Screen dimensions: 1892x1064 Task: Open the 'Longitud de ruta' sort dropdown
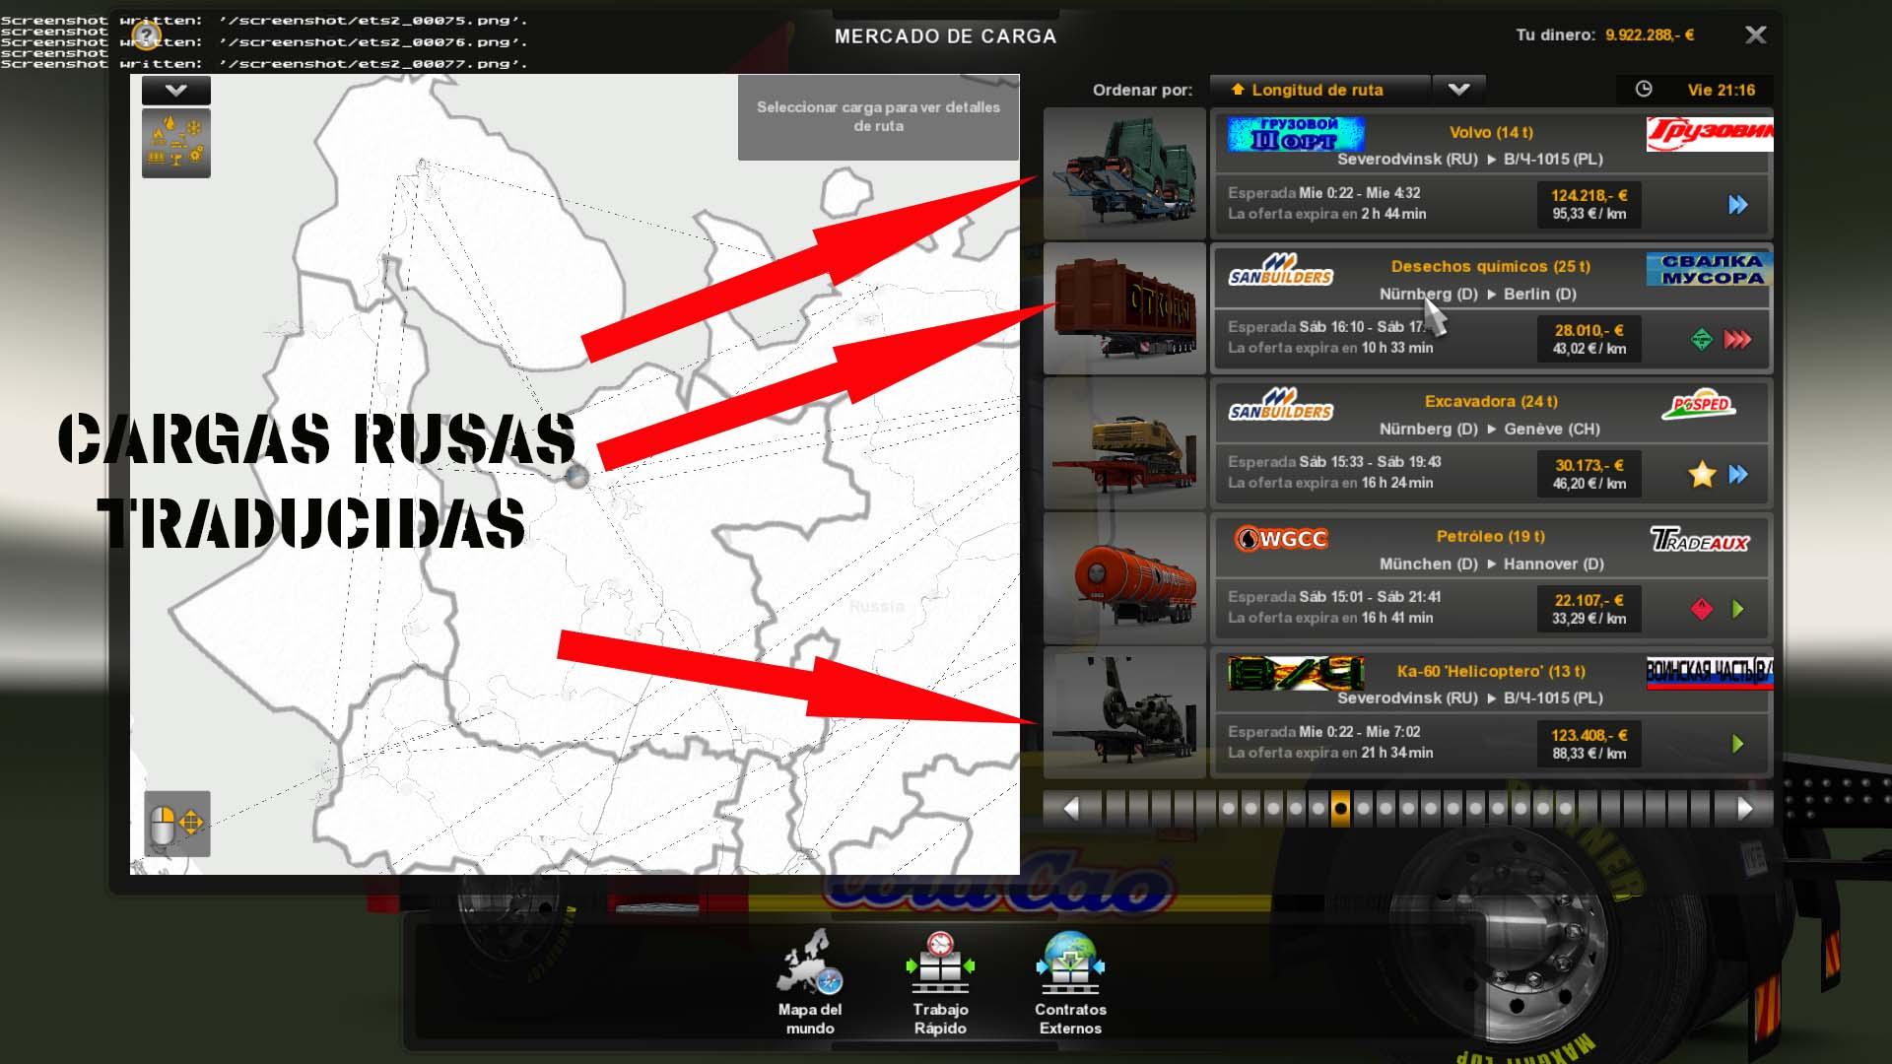(x=1320, y=90)
